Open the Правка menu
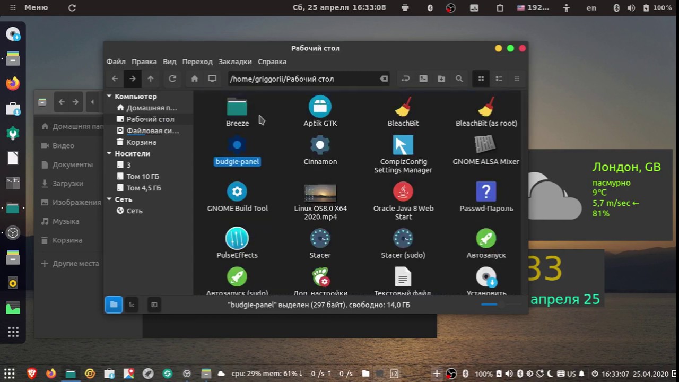 pyautogui.click(x=144, y=62)
